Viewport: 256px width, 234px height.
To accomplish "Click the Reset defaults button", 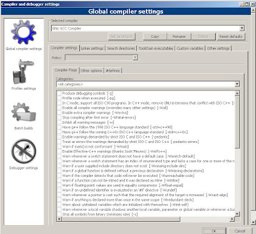I will pos(230,37).
